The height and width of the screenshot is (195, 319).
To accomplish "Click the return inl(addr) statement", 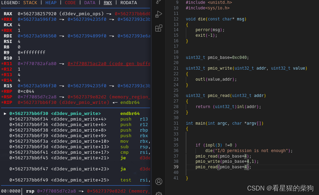I will tap(228, 107).
